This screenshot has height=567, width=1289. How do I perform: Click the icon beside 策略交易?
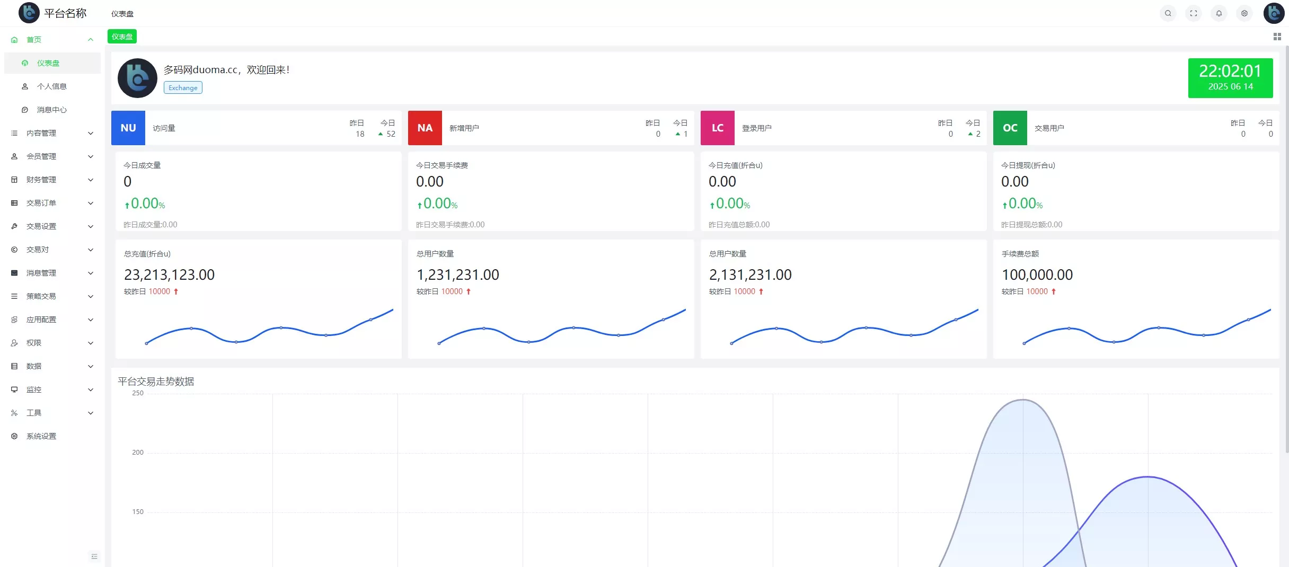click(x=14, y=296)
